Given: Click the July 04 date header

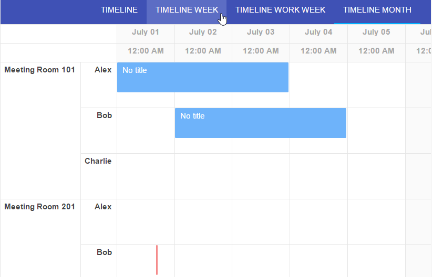Looking at the screenshot, I should coord(318,32).
